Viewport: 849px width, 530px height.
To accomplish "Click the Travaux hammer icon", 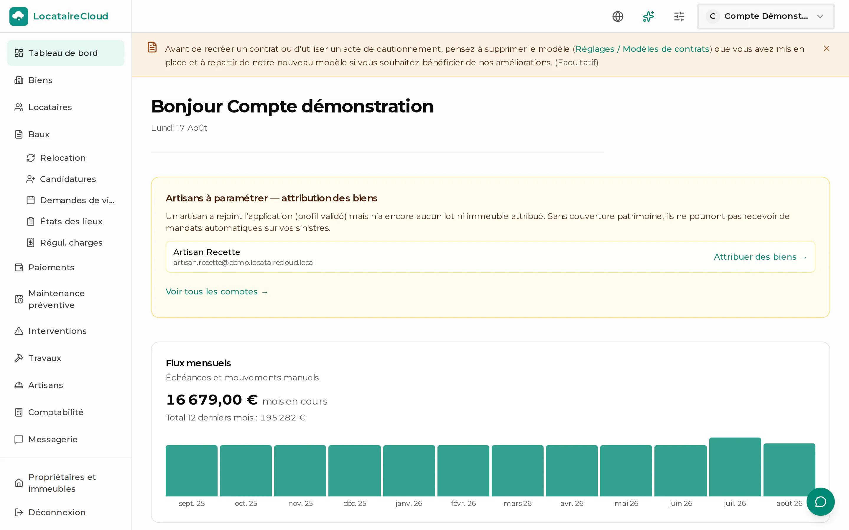I will pyautogui.click(x=19, y=358).
